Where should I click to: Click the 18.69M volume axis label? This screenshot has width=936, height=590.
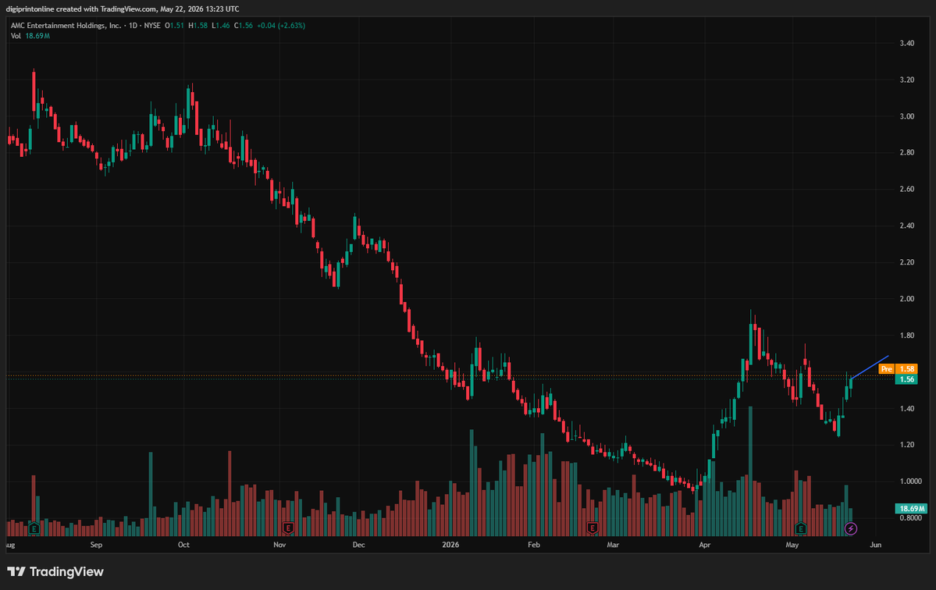click(x=911, y=509)
